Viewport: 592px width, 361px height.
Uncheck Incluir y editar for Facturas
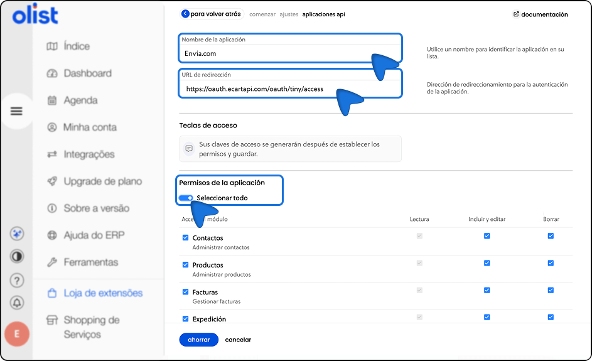click(x=487, y=290)
